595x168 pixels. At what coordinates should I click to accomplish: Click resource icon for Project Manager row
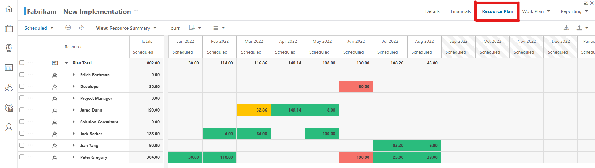(x=55, y=98)
